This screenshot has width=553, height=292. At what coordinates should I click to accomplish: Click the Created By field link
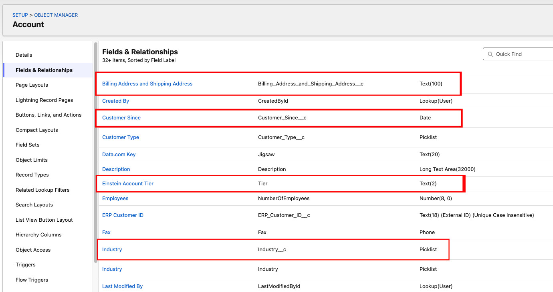click(x=115, y=101)
